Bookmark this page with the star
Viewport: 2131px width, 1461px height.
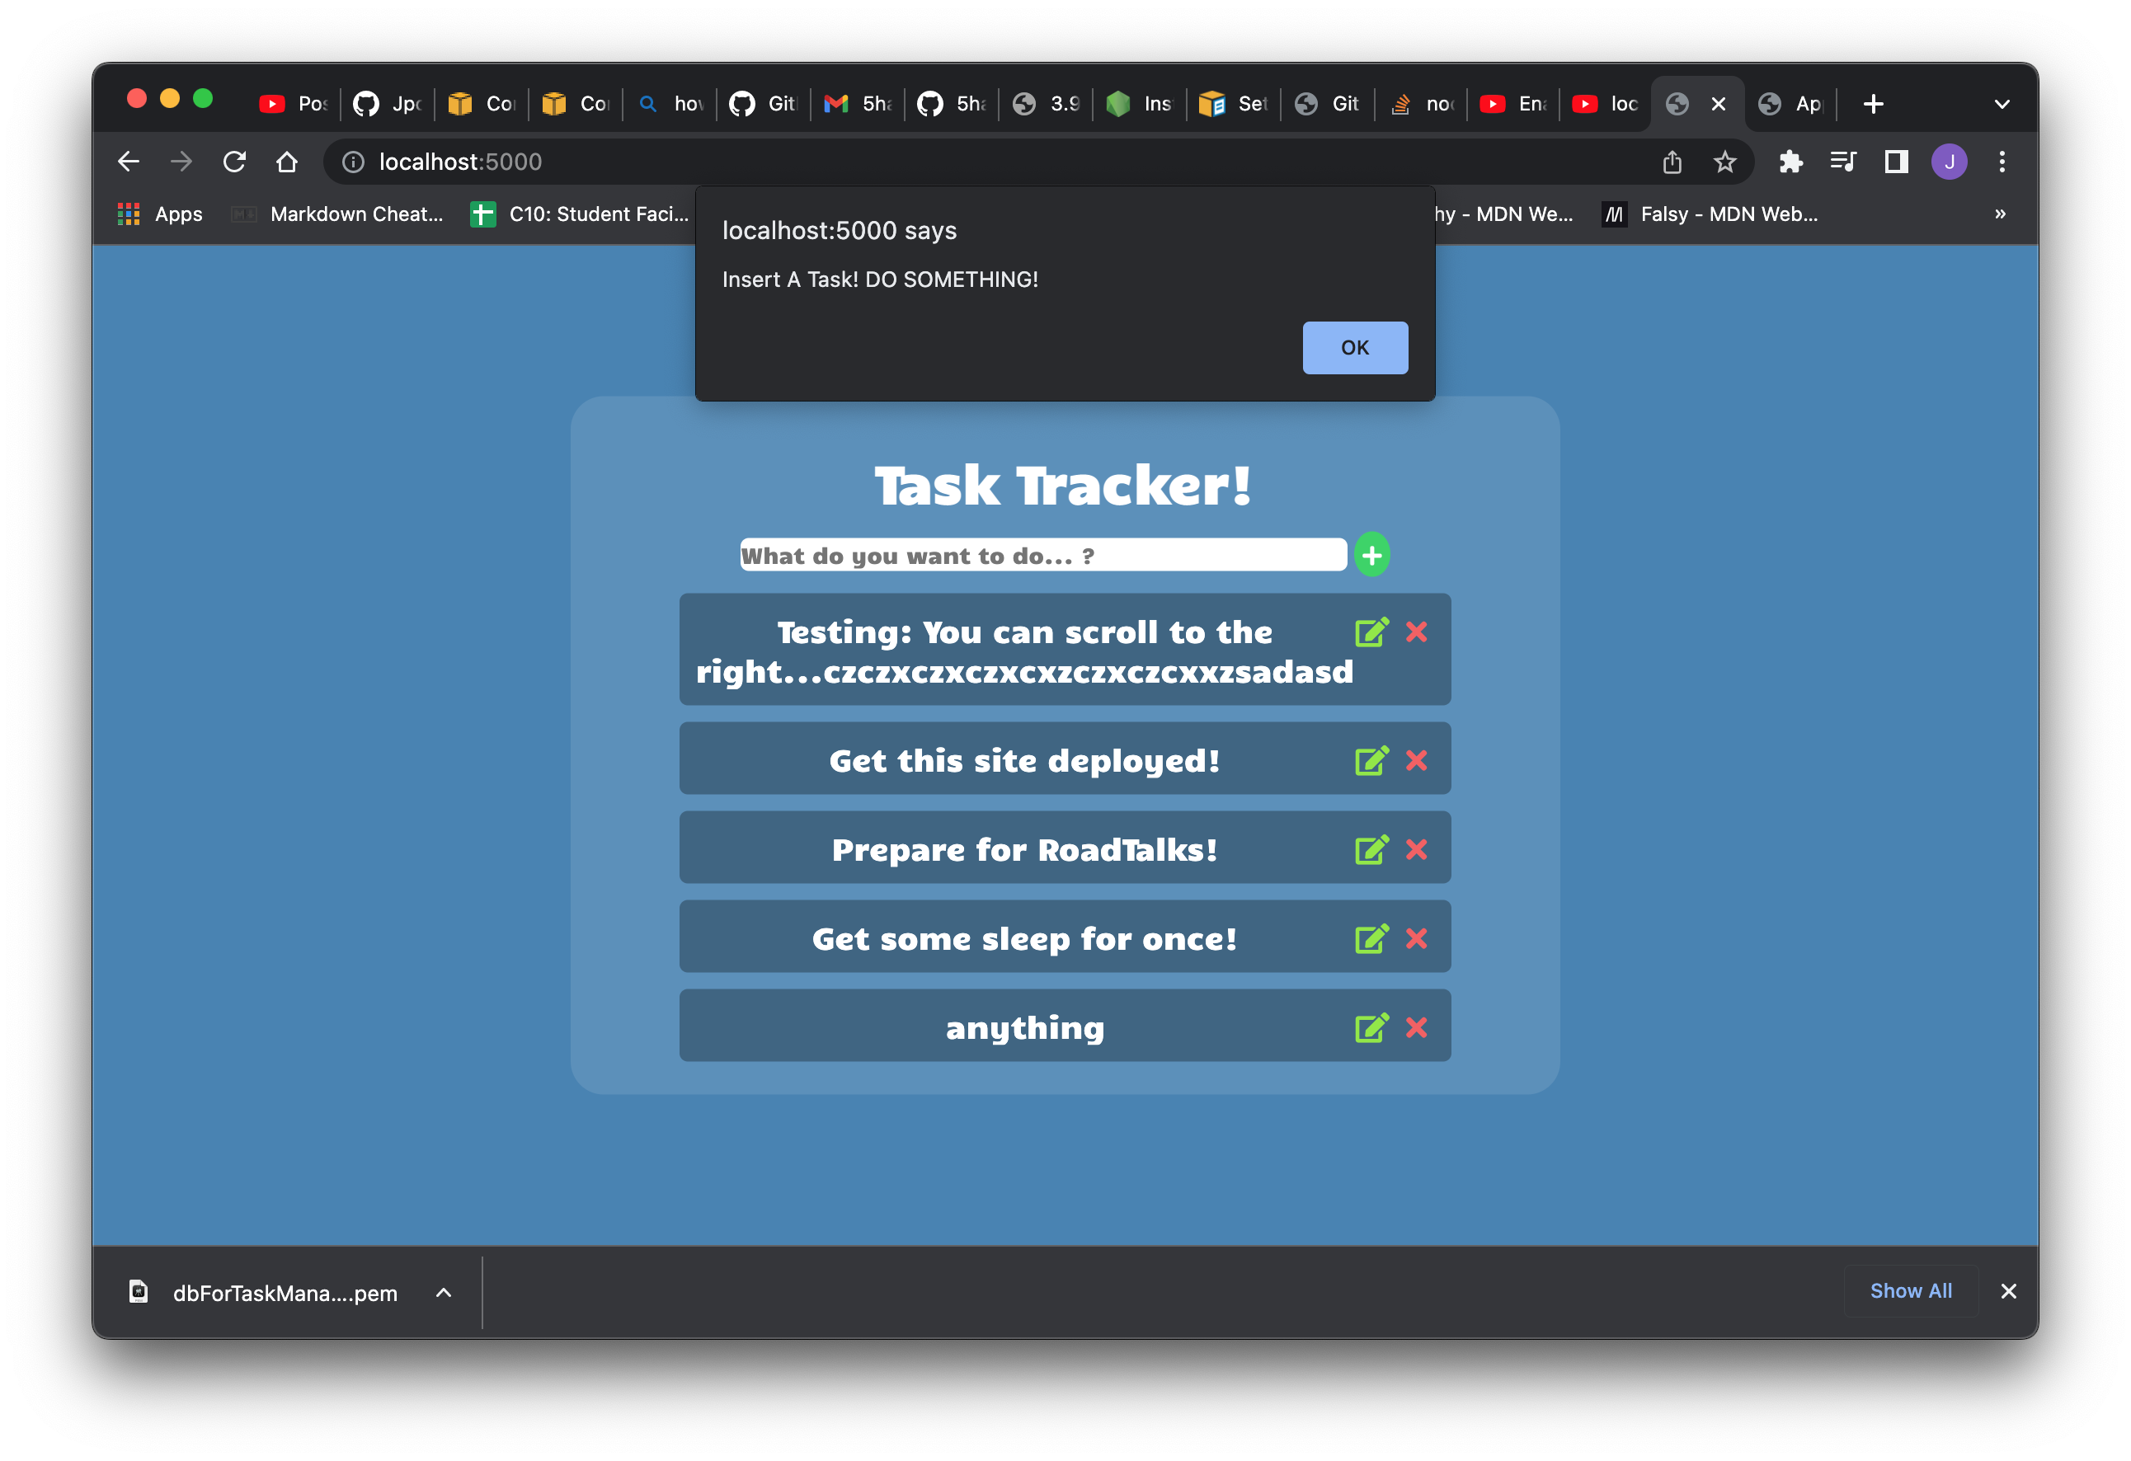click(1724, 162)
